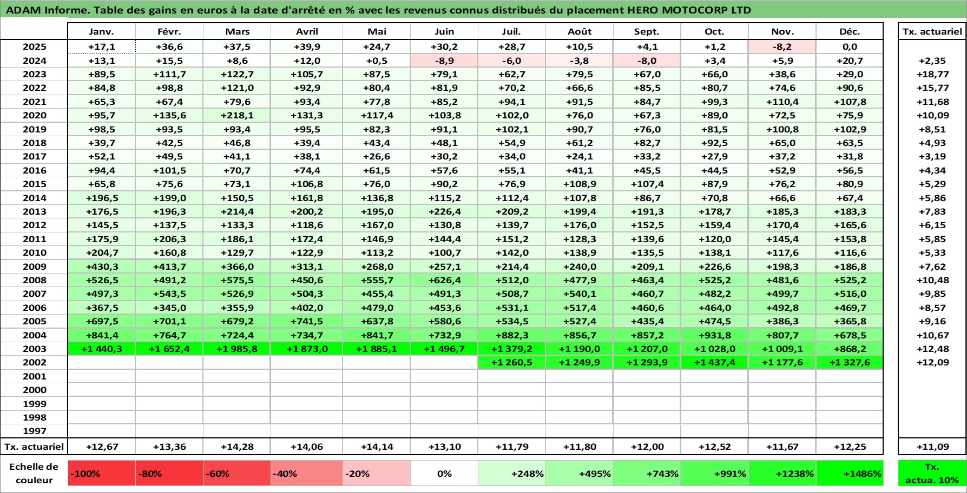Select the 2003 row label
This screenshot has width=967, height=493.
tap(34, 349)
